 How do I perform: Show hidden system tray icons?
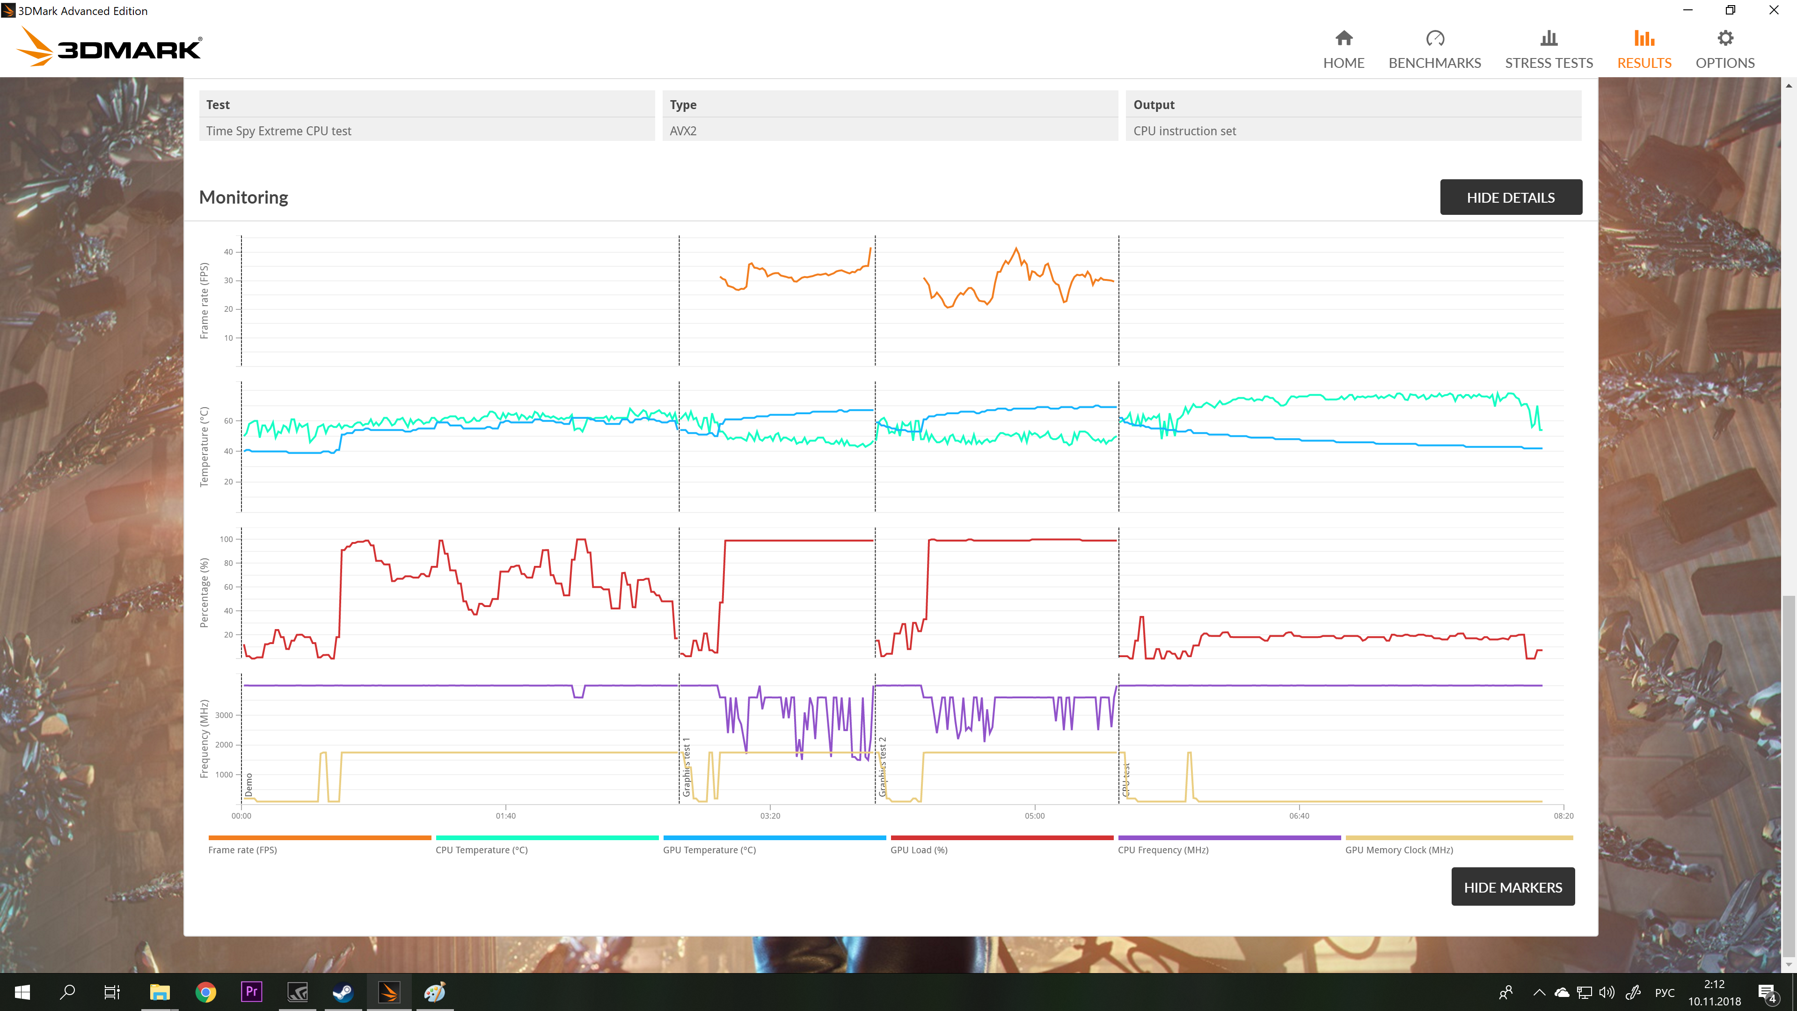1539,991
